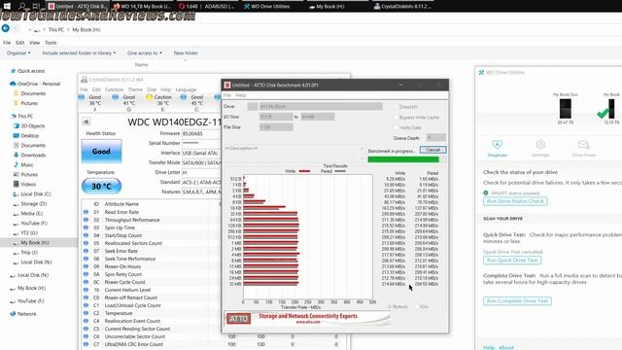Image resolution: width=622 pixels, height=350 pixels.
Task: Open Function menu in CrystalDiskInfo
Action: 115,89
